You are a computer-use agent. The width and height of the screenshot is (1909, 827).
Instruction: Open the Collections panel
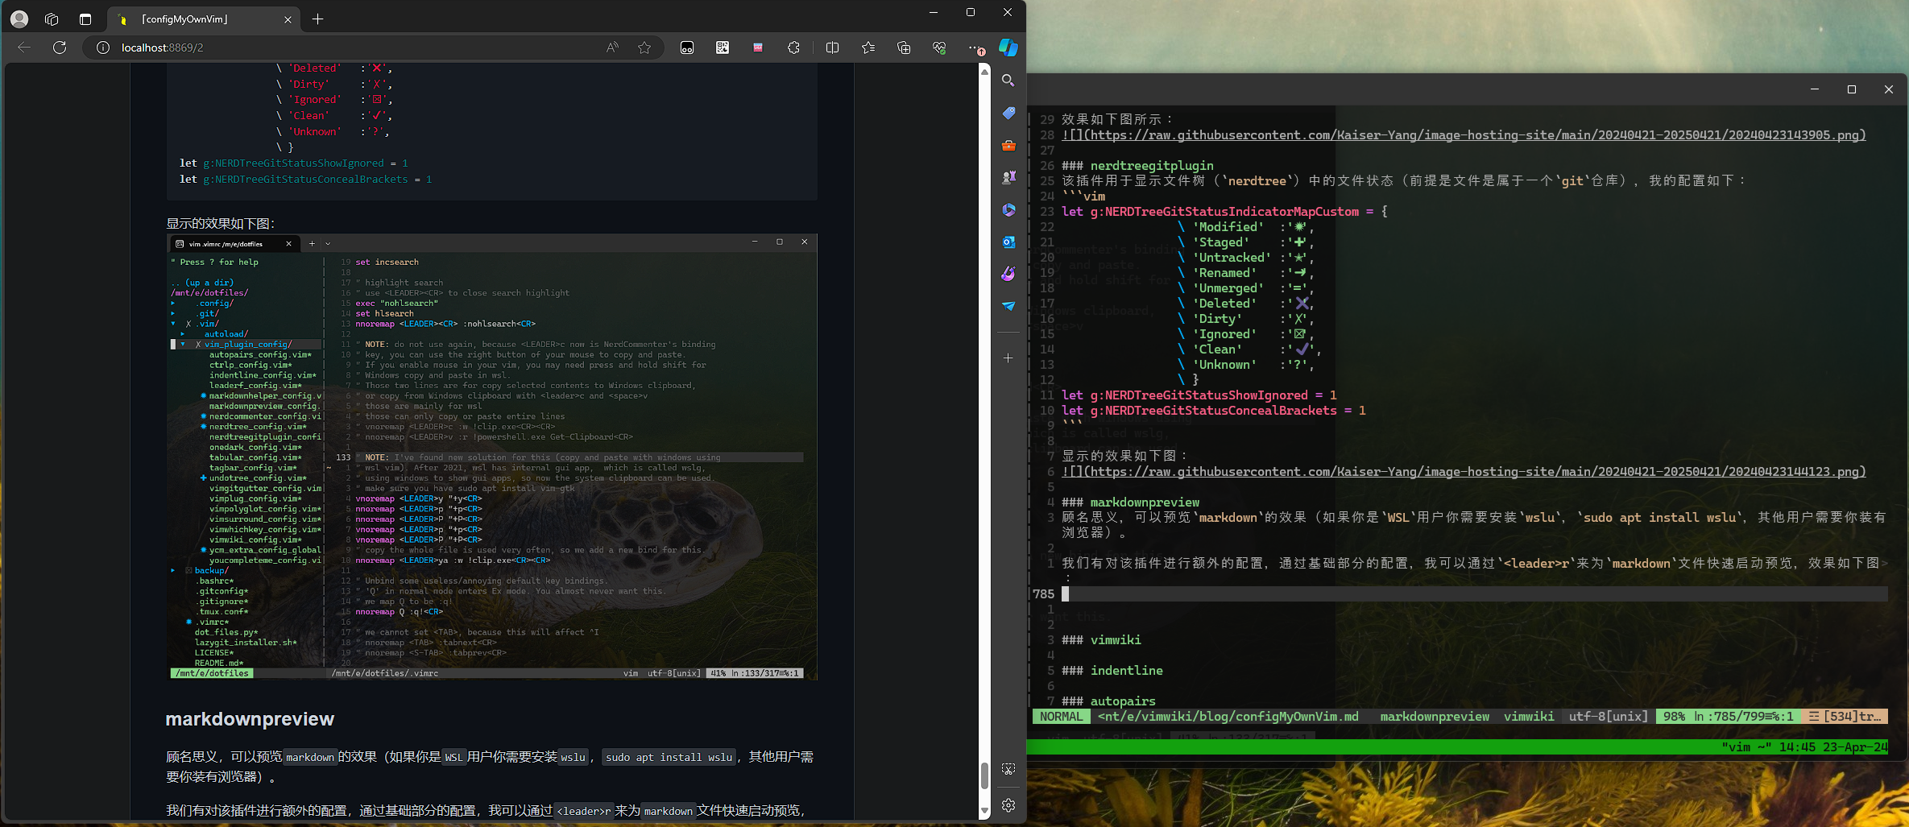(x=904, y=48)
